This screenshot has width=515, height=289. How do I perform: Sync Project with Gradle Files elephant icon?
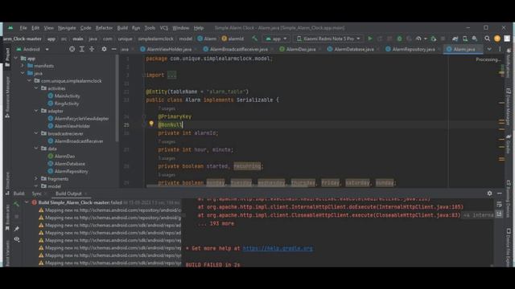click(x=455, y=39)
